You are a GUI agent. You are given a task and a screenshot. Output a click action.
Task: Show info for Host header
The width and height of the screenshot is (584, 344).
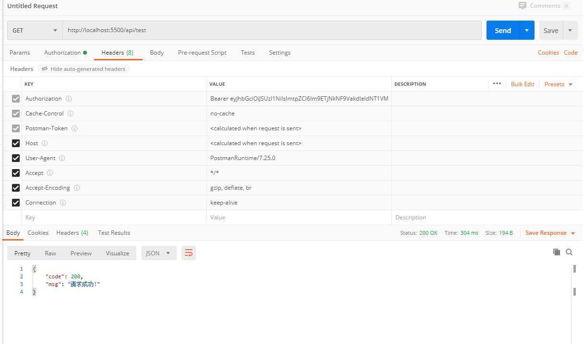(45, 143)
